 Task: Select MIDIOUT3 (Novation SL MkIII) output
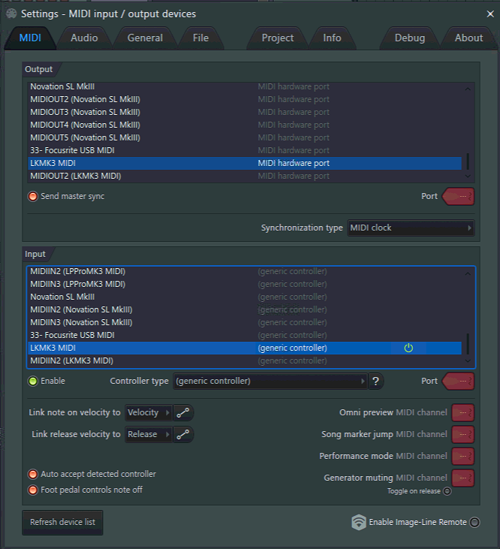coord(245,112)
